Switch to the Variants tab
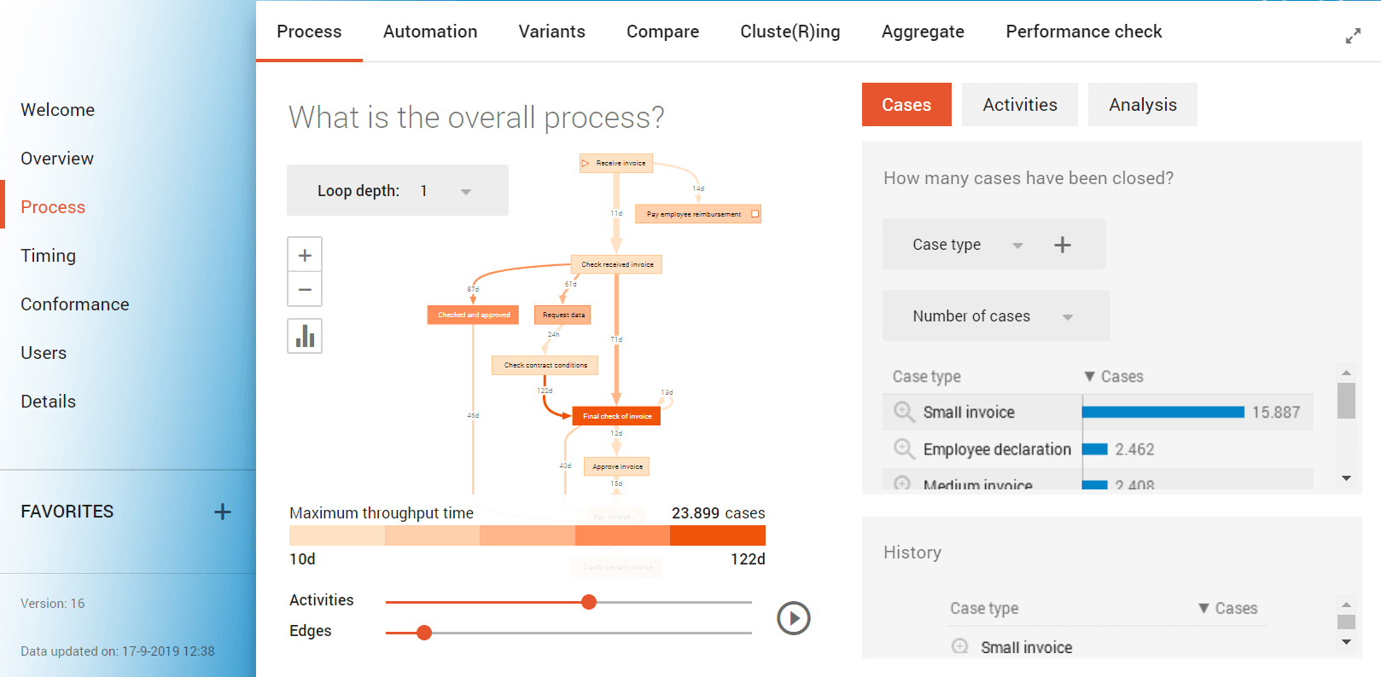Image resolution: width=1381 pixels, height=677 pixels. [551, 32]
